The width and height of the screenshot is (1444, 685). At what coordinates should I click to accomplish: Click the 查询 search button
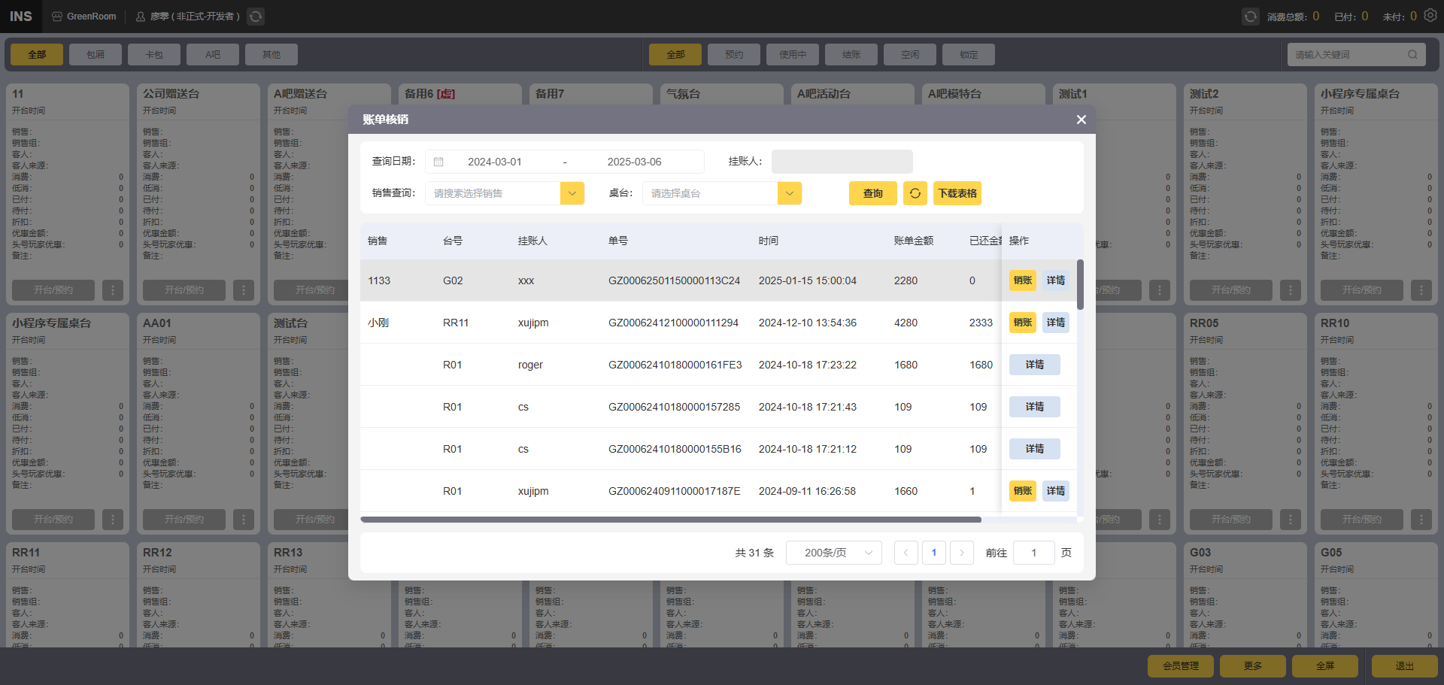873,193
